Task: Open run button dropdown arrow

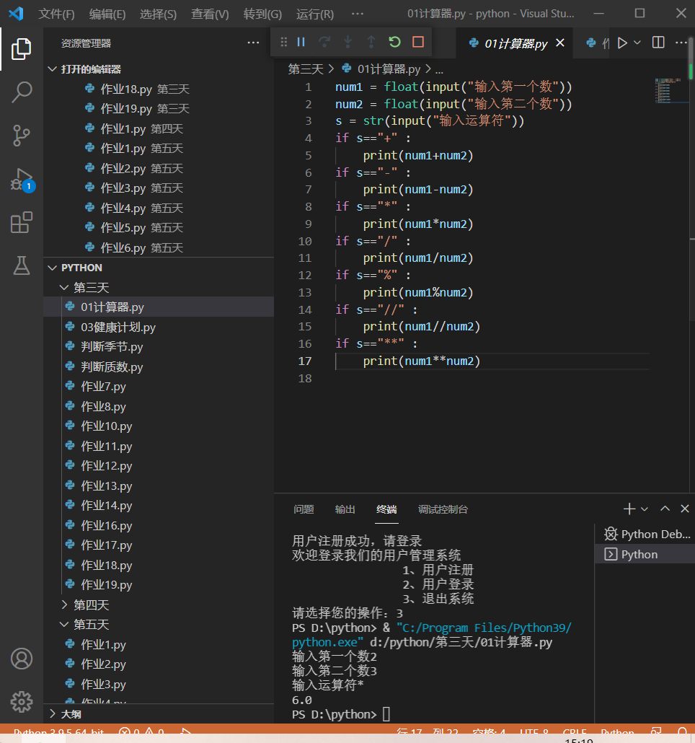Action: [x=637, y=43]
